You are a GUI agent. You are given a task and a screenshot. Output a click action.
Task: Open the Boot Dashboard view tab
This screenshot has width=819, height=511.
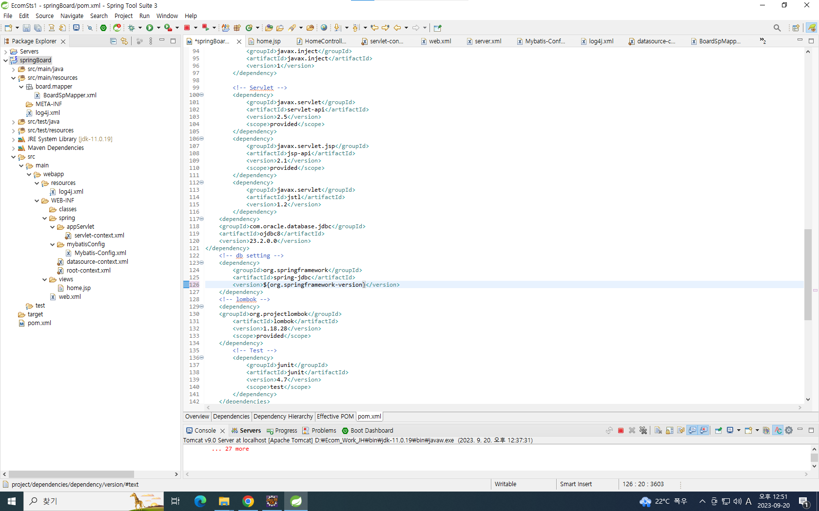coord(368,431)
